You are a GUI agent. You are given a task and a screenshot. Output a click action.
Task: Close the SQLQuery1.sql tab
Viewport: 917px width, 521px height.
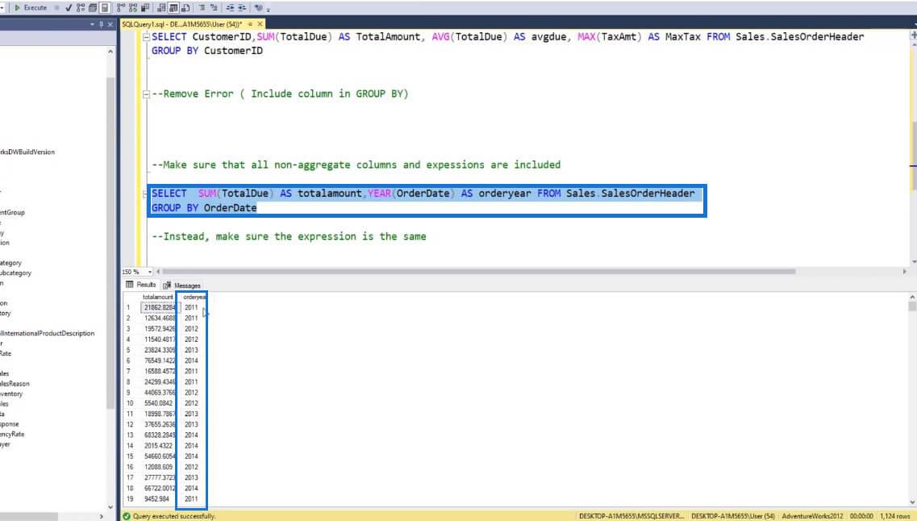pos(261,24)
